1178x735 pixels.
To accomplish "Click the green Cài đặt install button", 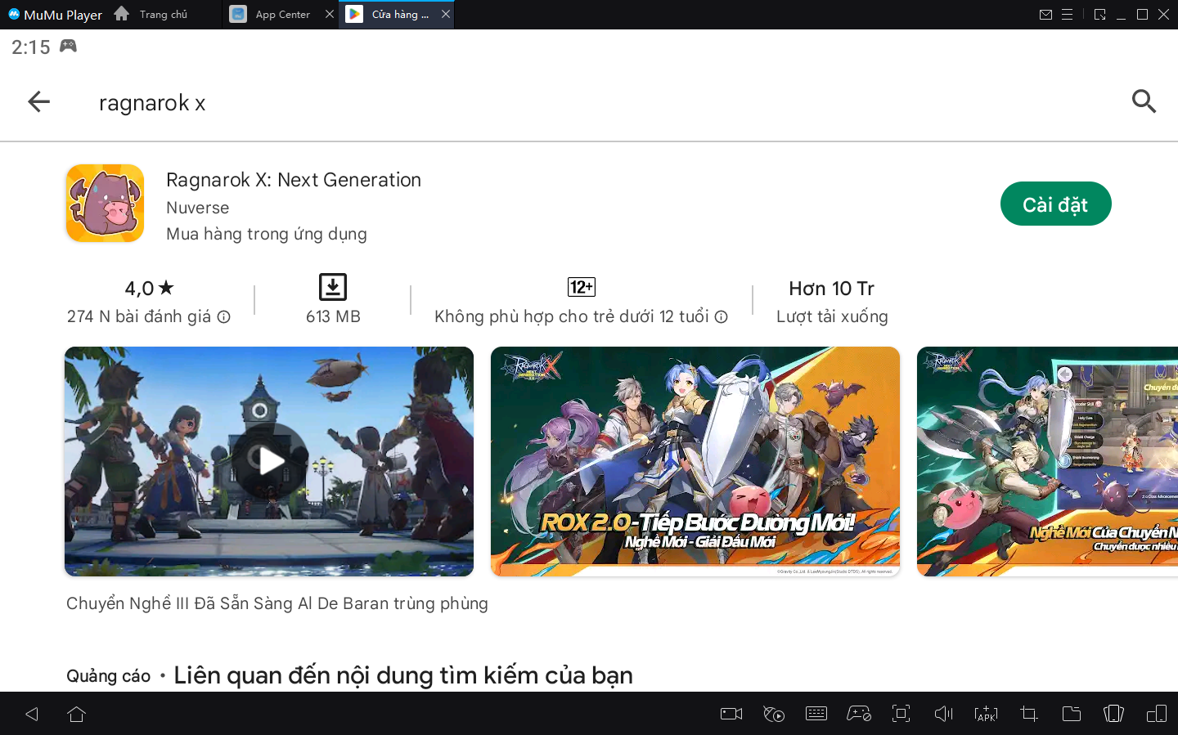I will 1055,204.
